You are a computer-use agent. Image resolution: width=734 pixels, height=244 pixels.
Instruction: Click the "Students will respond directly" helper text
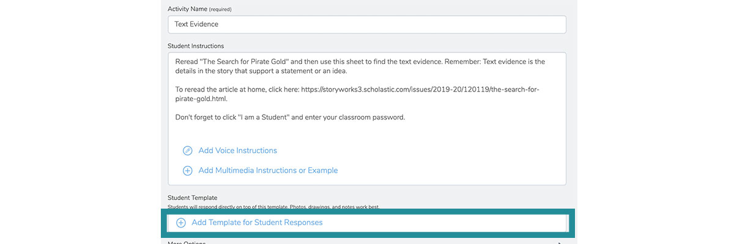coord(273,207)
